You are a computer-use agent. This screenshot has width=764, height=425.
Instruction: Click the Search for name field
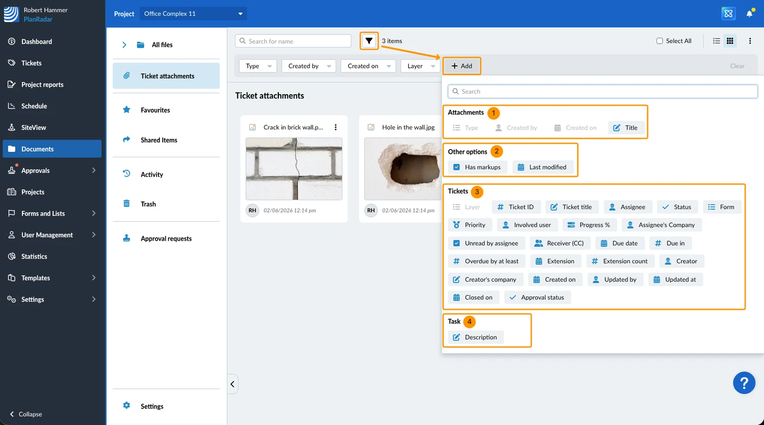click(293, 41)
